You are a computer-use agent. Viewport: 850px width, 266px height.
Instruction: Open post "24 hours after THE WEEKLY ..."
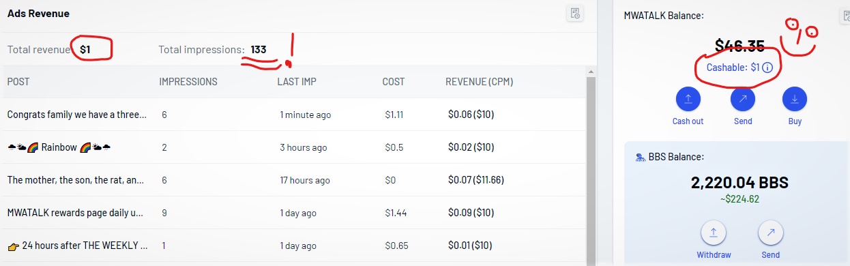point(78,246)
